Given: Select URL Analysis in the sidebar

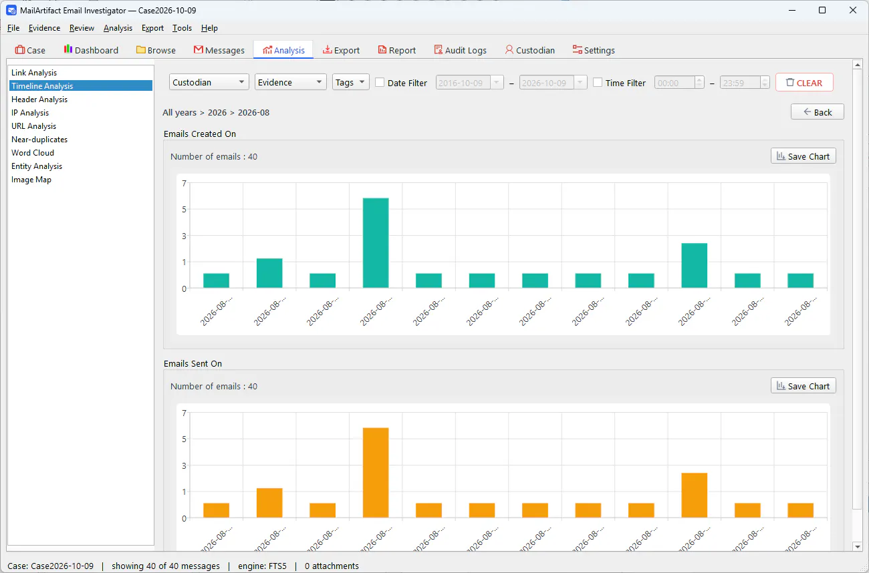Looking at the screenshot, I should (x=80, y=126).
